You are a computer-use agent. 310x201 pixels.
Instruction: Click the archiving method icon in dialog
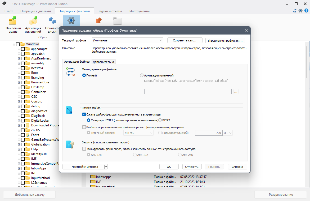70,72
